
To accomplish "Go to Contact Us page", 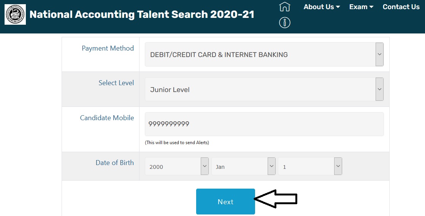I will (401, 7).
